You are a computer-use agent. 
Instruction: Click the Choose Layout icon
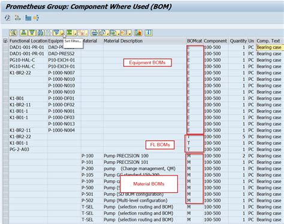coord(125,33)
